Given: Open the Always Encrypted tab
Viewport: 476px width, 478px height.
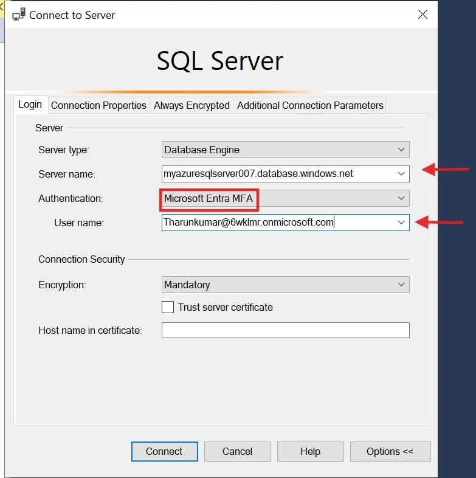Looking at the screenshot, I should point(191,105).
